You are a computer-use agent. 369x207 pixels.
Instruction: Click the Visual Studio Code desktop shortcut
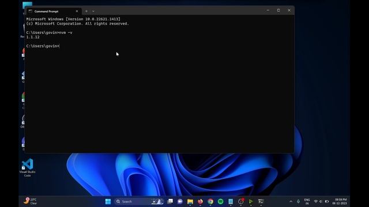[x=27, y=167]
